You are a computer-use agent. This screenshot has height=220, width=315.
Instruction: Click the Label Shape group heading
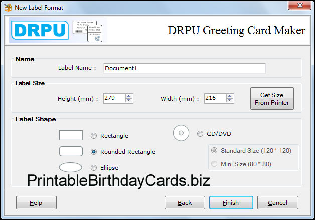coord(36,119)
